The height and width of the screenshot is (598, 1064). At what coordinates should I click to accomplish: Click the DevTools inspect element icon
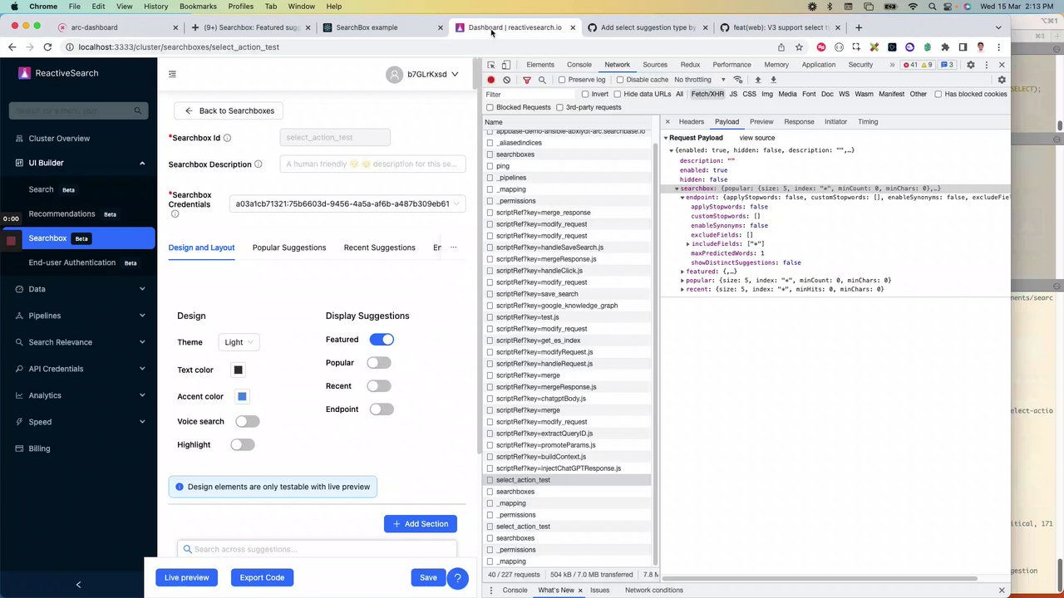[x=491, y=65]
